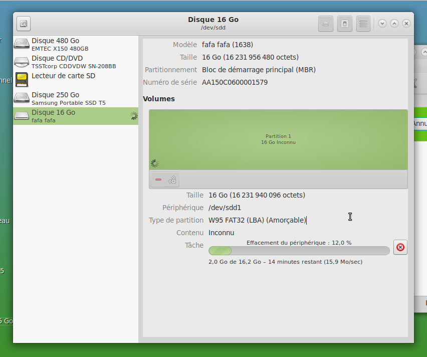The height and width of the screenshot is (357, 427).
Task: Delete partition with the minus button
Action: pos(158,180)
